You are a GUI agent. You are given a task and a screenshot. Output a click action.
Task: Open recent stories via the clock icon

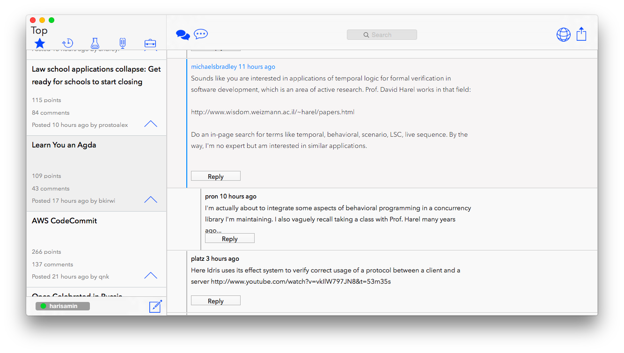tap(67, 43)
